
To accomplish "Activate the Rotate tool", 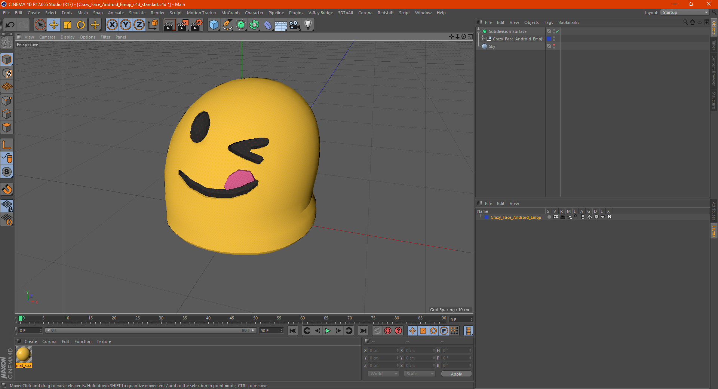I will 81,25.
